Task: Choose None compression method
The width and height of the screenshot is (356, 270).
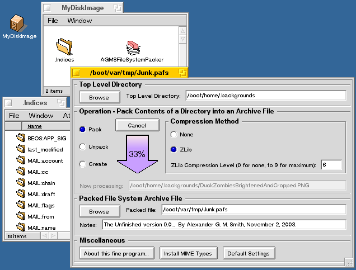Action: (174, 134)
